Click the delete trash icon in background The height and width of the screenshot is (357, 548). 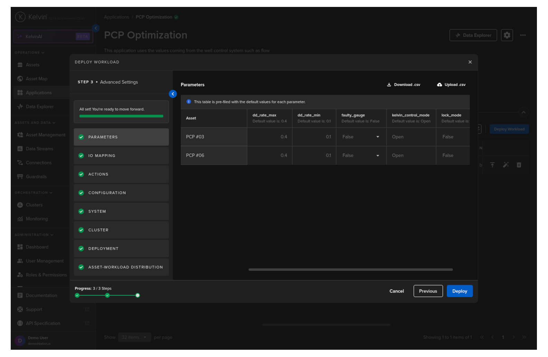(519, 165)
